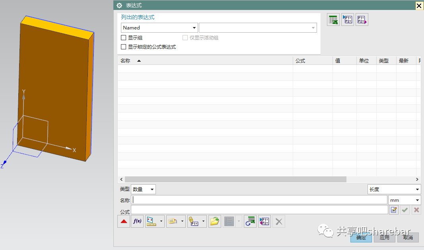Open the 长度 dimension dropdown

click(394, 189)
